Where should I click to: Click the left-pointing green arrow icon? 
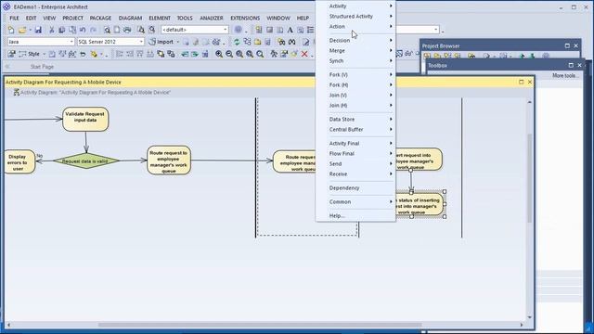[185, 54]
